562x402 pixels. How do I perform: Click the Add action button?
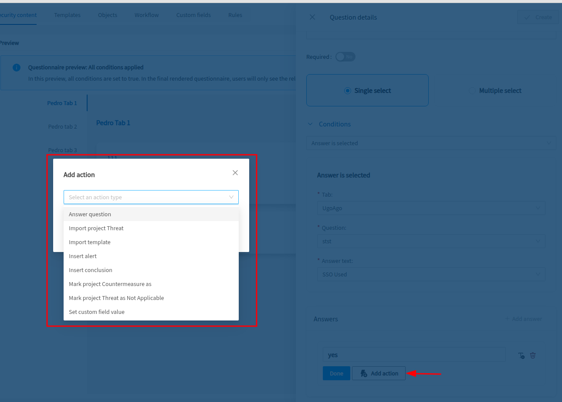tap(379, 373)
